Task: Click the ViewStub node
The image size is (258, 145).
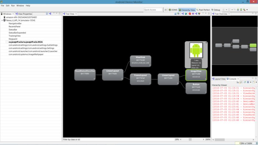Action: (140, 61)
